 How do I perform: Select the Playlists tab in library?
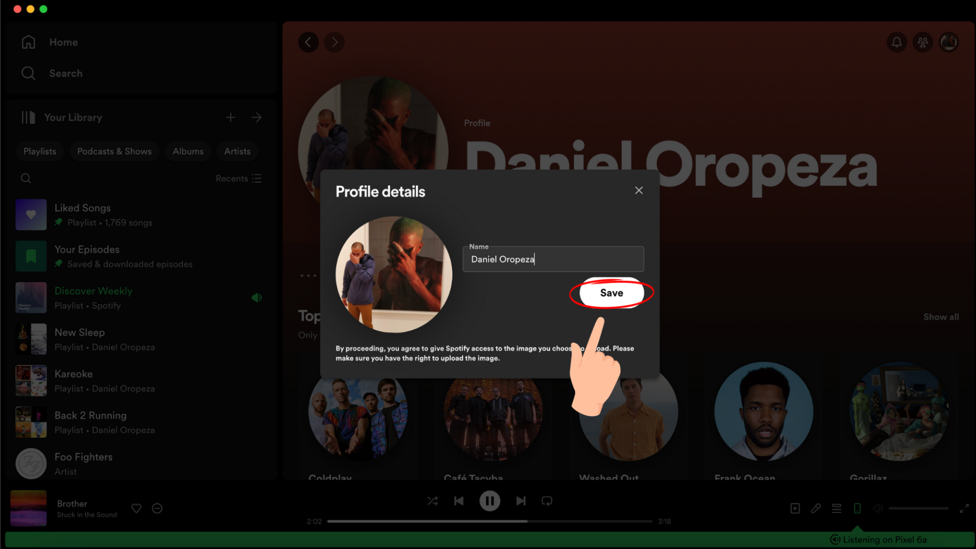tap(39, 151)
